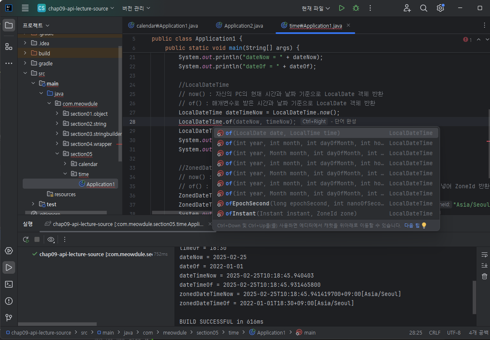Open IDE settings gear icon
The height and width of the screenshot is (340, 490).
441,8
